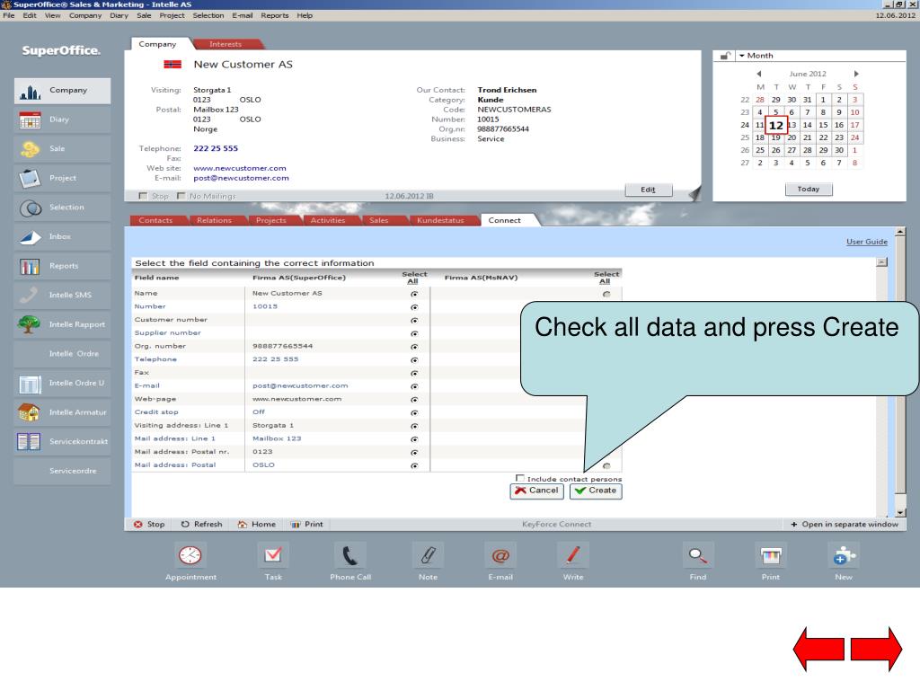Open Intelle Armatur house icon

[x=30, y=412]
